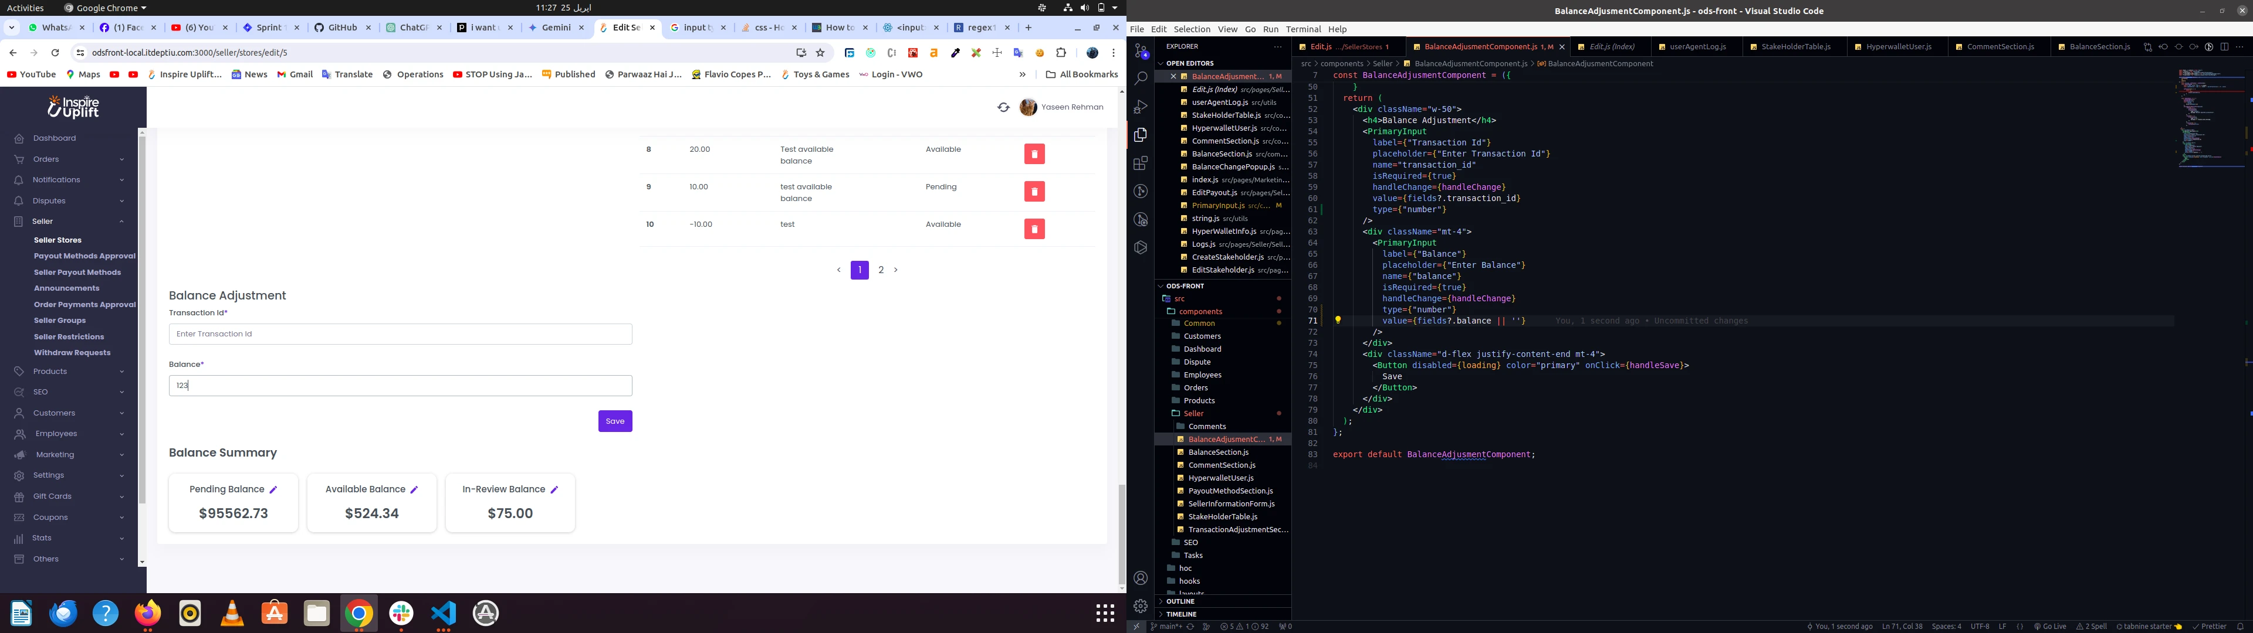
Task: Click the Transaction Id input field
Action: pyautogui.click(x=400, y=334)
